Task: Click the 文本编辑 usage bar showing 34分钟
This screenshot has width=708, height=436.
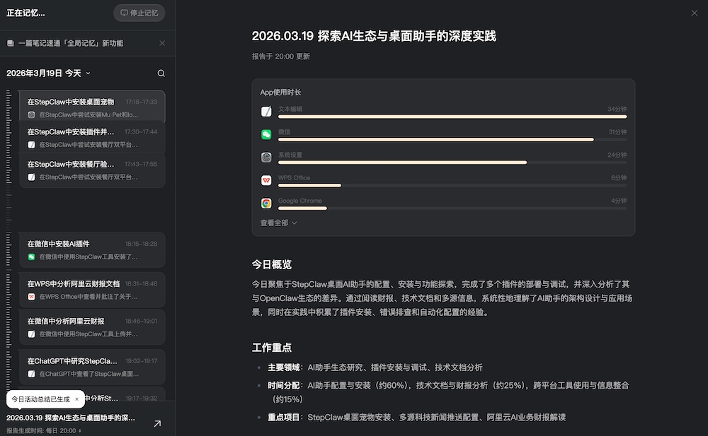Action: [452, 117]
